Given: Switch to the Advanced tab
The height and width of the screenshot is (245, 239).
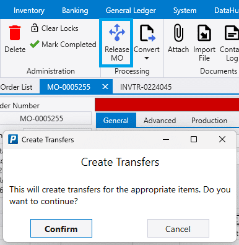Looking at the screenshot, I should click(160, 121).
